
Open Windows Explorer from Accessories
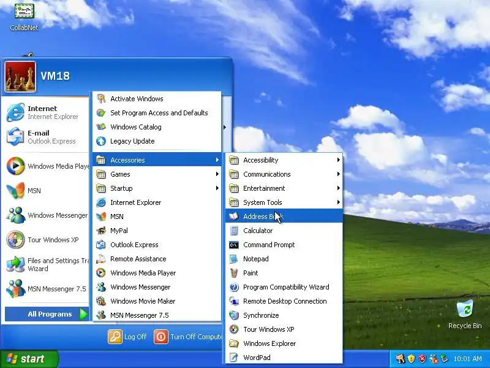[284, 343]
